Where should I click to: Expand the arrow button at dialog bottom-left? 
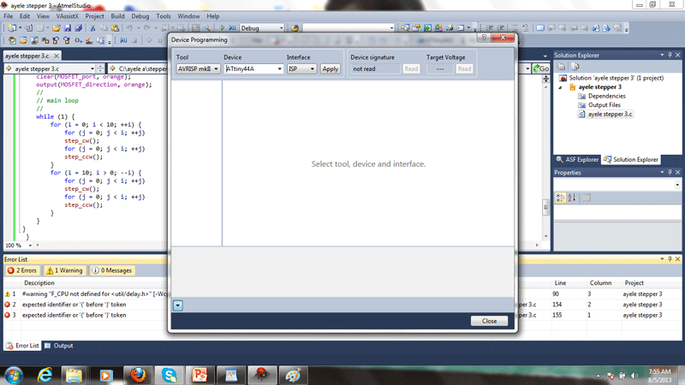(x=178, y=305)
